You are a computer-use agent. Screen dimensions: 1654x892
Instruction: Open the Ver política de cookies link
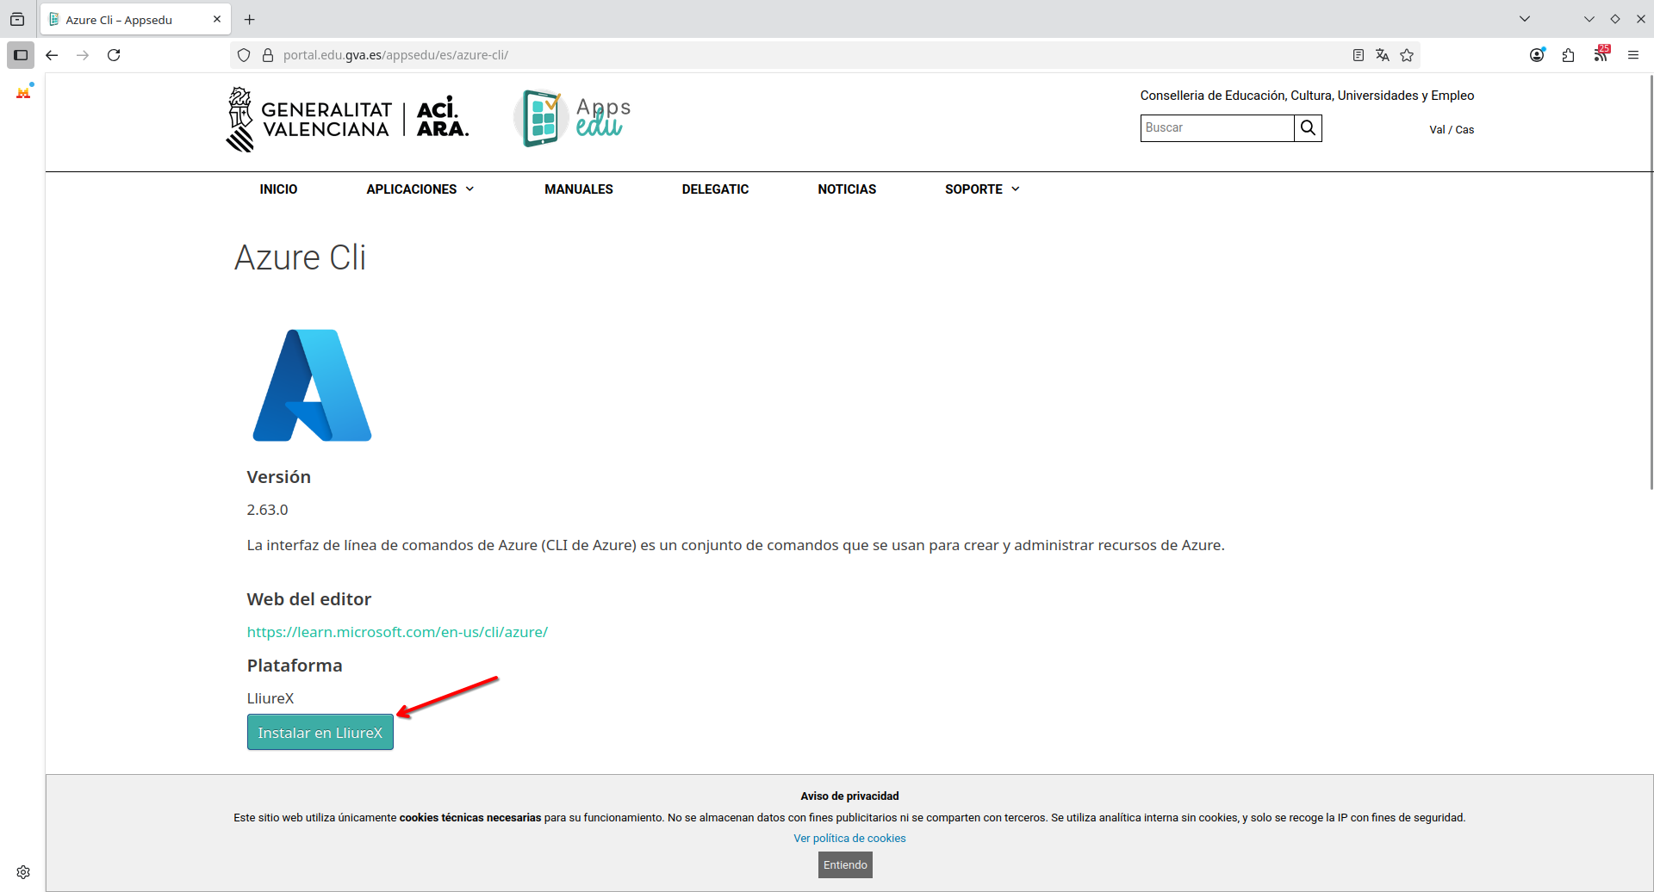(849, 839)
